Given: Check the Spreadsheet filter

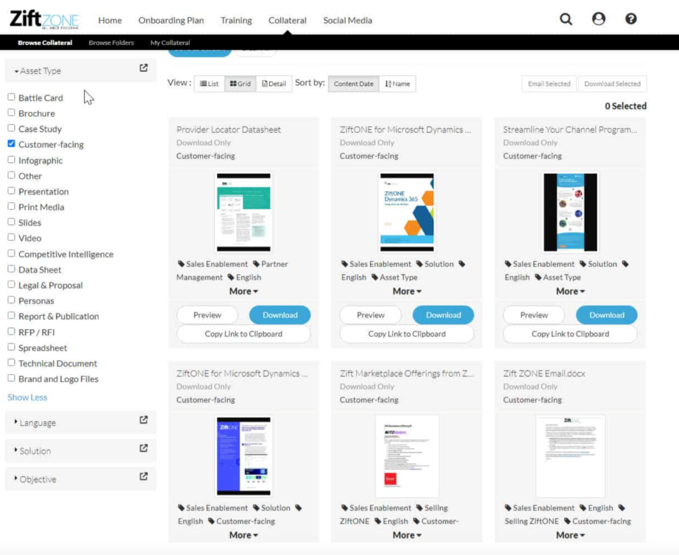Looking at the screenshot, I should point(11,347).
